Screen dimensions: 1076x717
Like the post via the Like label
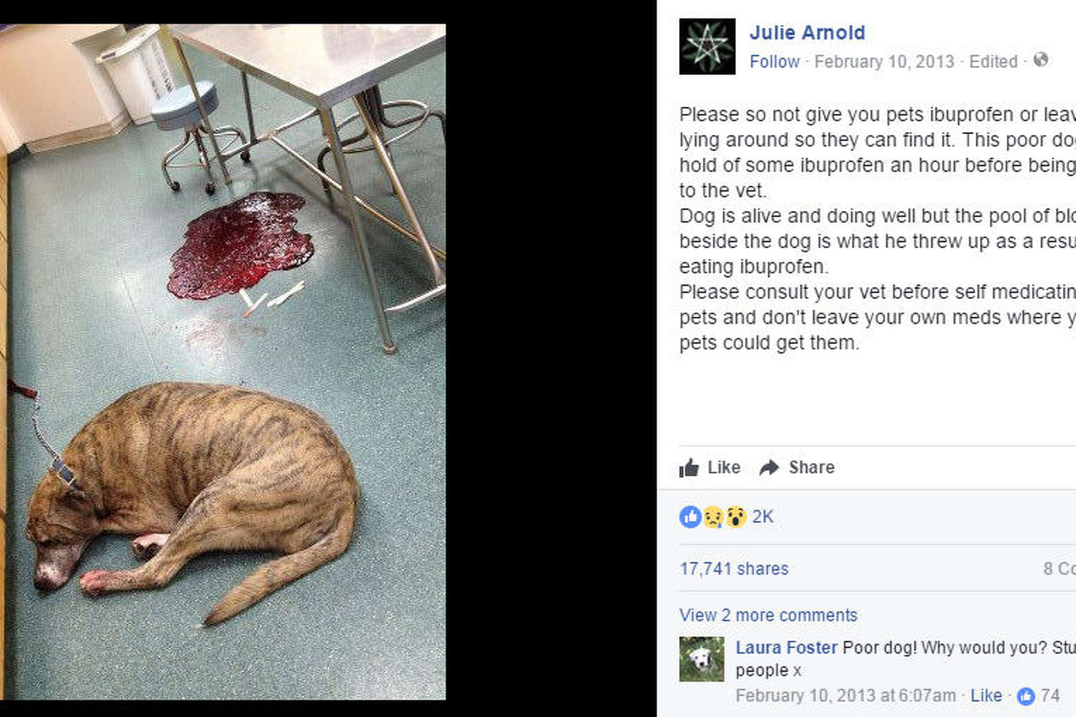point(723,467)
